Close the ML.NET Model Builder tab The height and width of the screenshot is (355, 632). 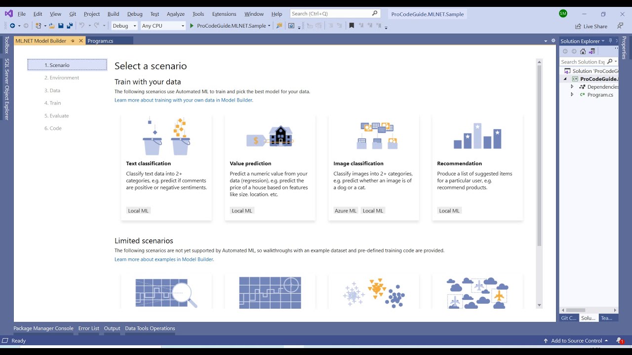click(81, 41)
